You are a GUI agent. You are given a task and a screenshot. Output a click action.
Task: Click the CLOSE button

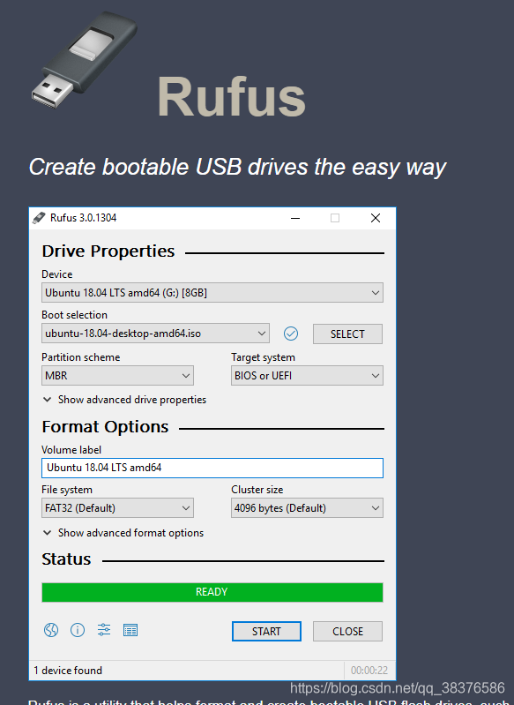347,631
